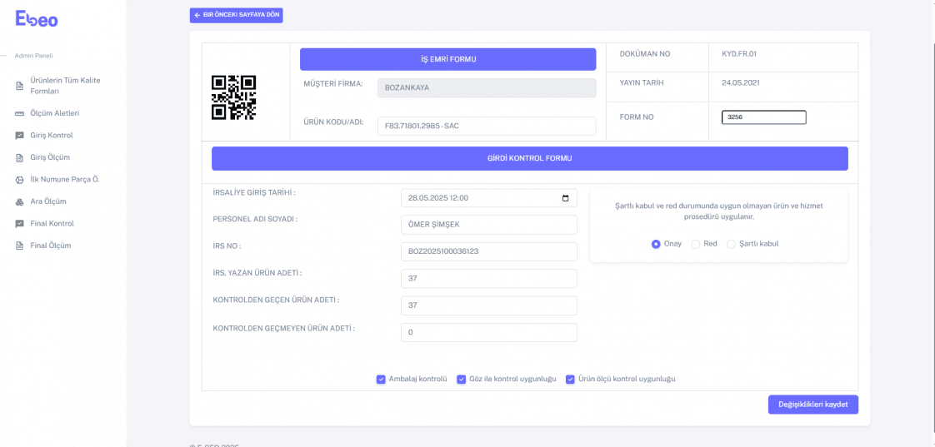Click the Giriş Kontrol sidebar icon
The image size is (935, 447).
[x=19, y=136]
